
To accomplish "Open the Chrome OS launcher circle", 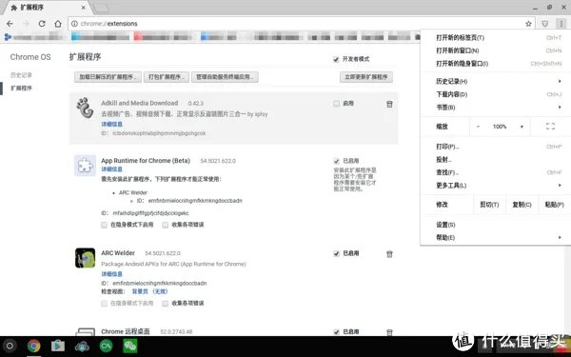I will (x=10, y=346).
